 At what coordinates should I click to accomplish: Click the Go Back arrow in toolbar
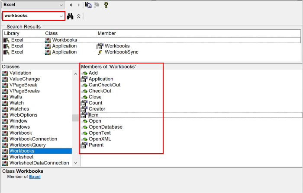71,5
